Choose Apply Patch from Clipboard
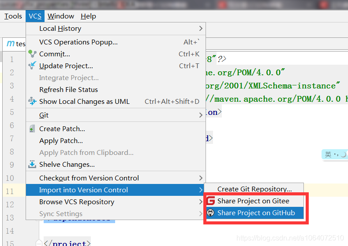This screenshot has width=348, height=246. (x=116, y=153)
